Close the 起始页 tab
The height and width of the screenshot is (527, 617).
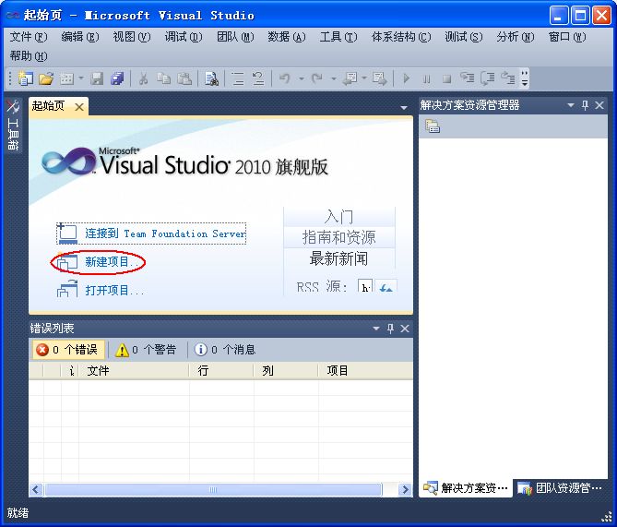click(79, 107)
